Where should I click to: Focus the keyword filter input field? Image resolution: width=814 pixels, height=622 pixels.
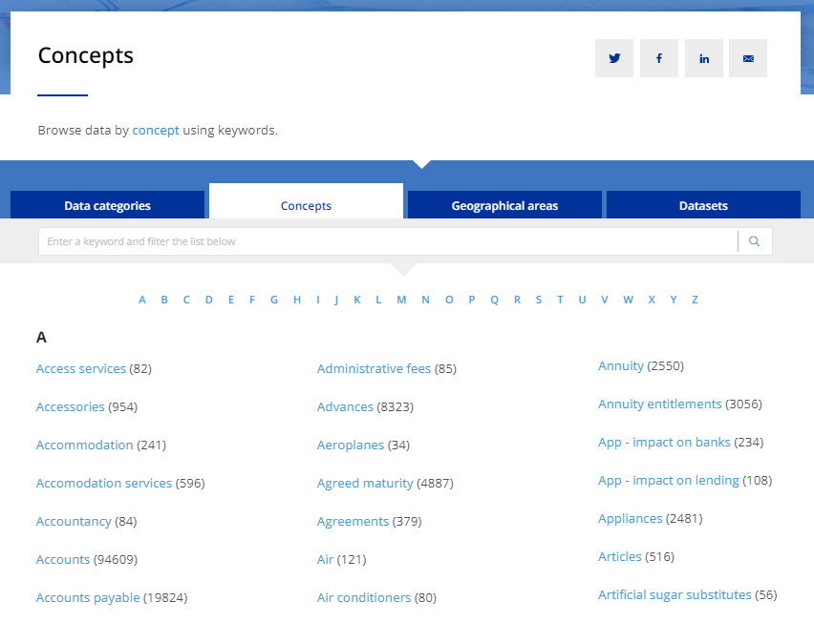coord(387,241)
